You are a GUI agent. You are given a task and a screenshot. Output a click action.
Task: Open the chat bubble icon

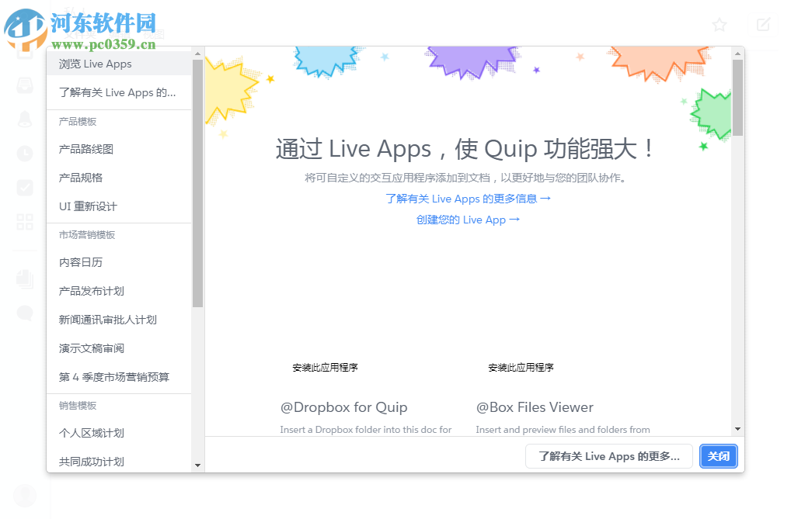(24, 313)
